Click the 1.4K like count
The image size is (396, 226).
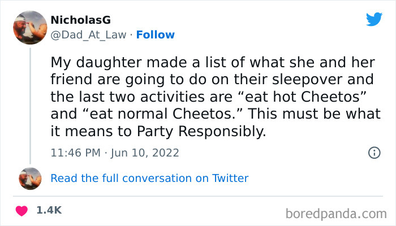[49, 210]
